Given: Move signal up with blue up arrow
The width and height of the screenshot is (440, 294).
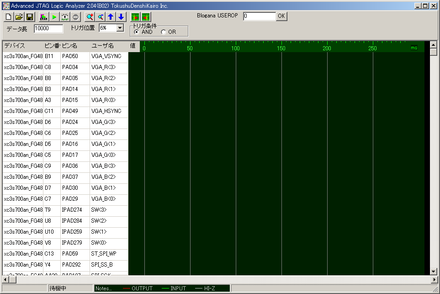Looking at the screenshot, I should pos(111,17).
